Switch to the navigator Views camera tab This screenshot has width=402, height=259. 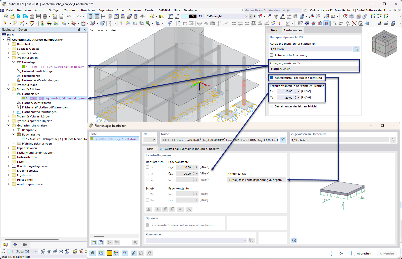tap(25, 244)
